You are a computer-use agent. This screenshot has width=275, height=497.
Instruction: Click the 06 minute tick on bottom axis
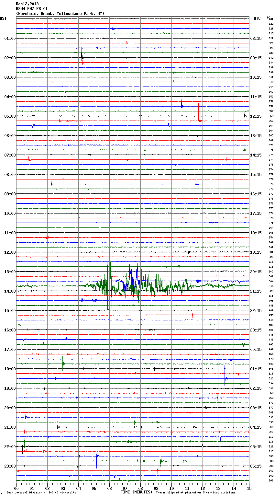[109, 488]
